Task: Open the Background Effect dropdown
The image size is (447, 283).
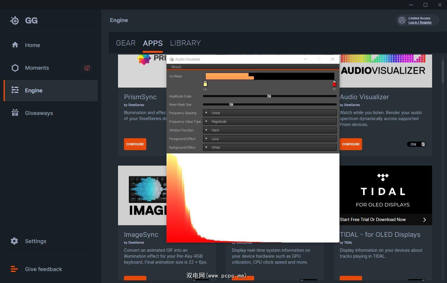Action: click(206, 147)
